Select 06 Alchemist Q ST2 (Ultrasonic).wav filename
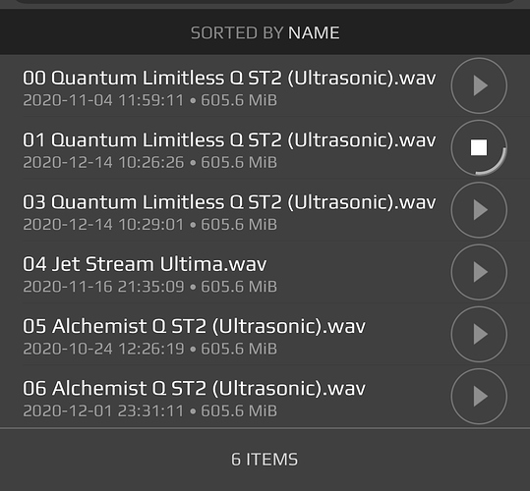This screenshot has width=530, height=491. (194, 389)
